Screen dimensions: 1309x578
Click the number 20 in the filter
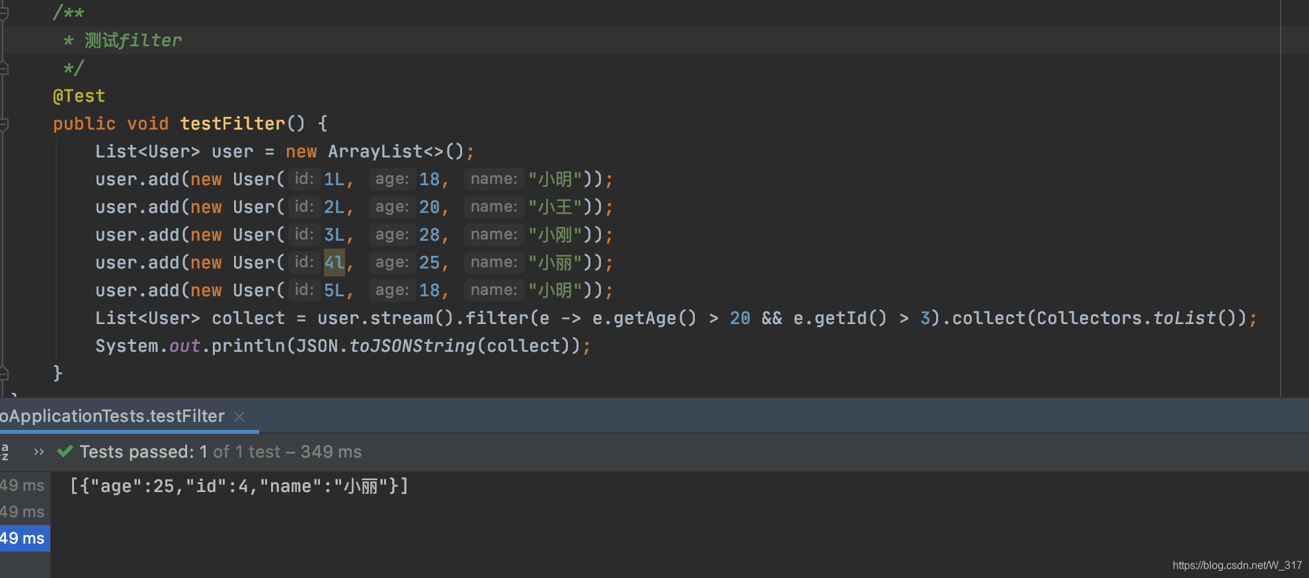(740, 318)
